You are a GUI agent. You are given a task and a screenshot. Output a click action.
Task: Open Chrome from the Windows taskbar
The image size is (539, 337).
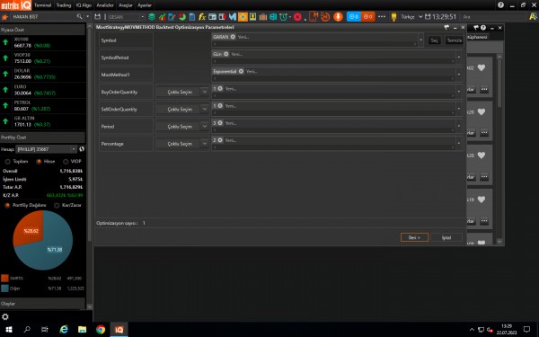tap(101, 330)
